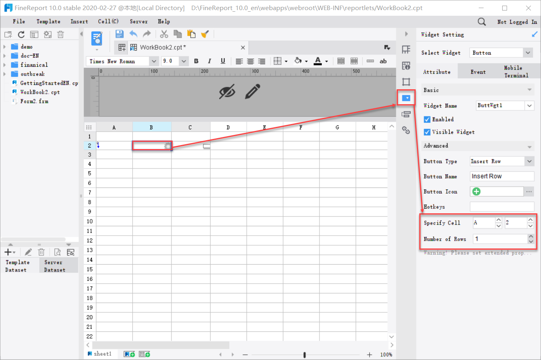Open the cell element widget settings panel icon
The height and width of the screenshot is (360, 541).
click(406, 97)
